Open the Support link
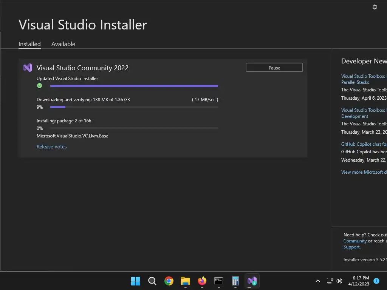Image resolution: width=387 pixels, height=290 pixels. coord(351,247)
